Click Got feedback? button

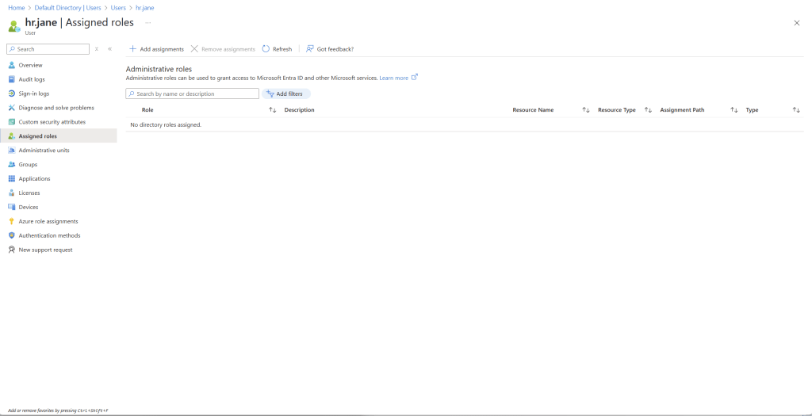330,49
